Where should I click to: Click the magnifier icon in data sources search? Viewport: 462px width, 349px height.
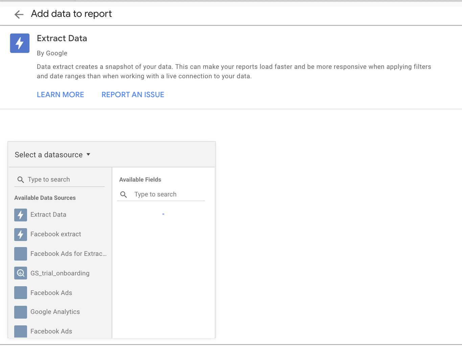[x=21, y=180]
